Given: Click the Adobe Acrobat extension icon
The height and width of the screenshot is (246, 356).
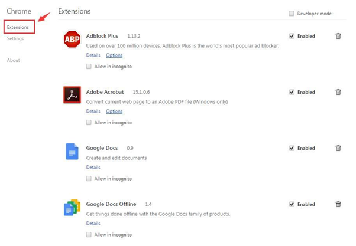Looking at the screenshot, I should tap(72, 95).
